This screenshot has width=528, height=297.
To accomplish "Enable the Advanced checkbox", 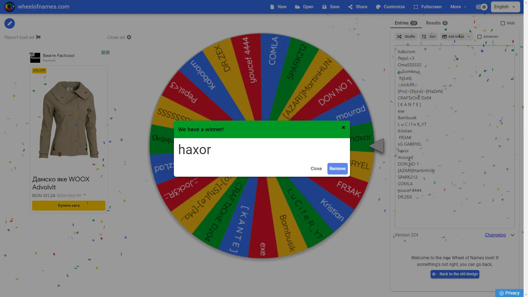I will 479,37.
